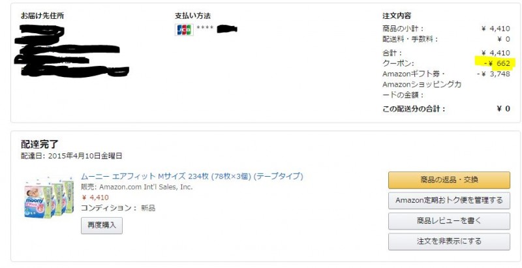Click the 商品の返品・交換 button
Screen dimensions: 522x268
coord(449,180)
